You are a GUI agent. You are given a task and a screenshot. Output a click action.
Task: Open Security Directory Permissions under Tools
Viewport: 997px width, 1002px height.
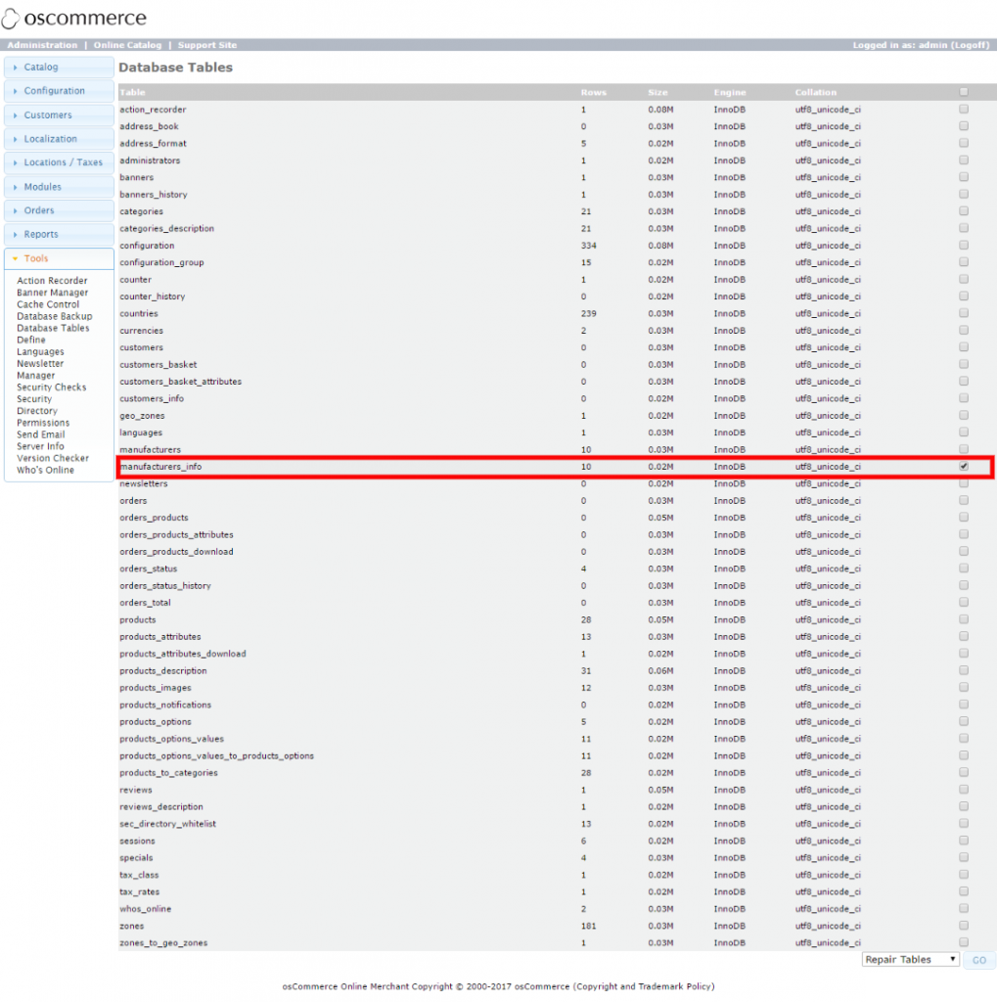click(x=43, y=411)
